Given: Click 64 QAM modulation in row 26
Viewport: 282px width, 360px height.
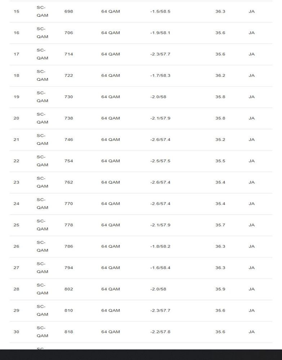Looking at the screenshot, I should point(110,246).
